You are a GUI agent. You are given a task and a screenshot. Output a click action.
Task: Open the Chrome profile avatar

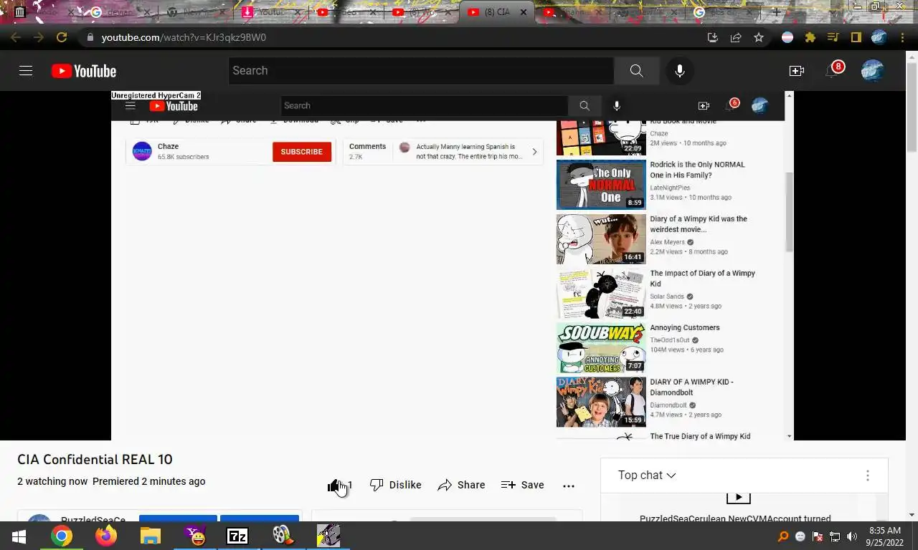pyautogui.click(x=879, y=37)
